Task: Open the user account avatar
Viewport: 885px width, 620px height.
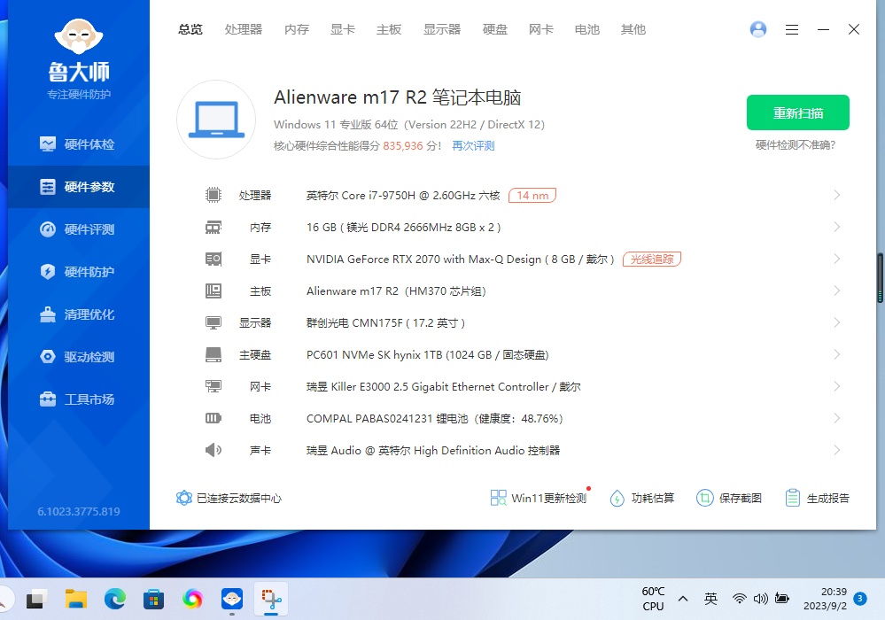Action: 758,29
